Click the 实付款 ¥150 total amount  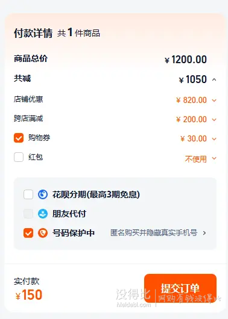click(29, 295)
